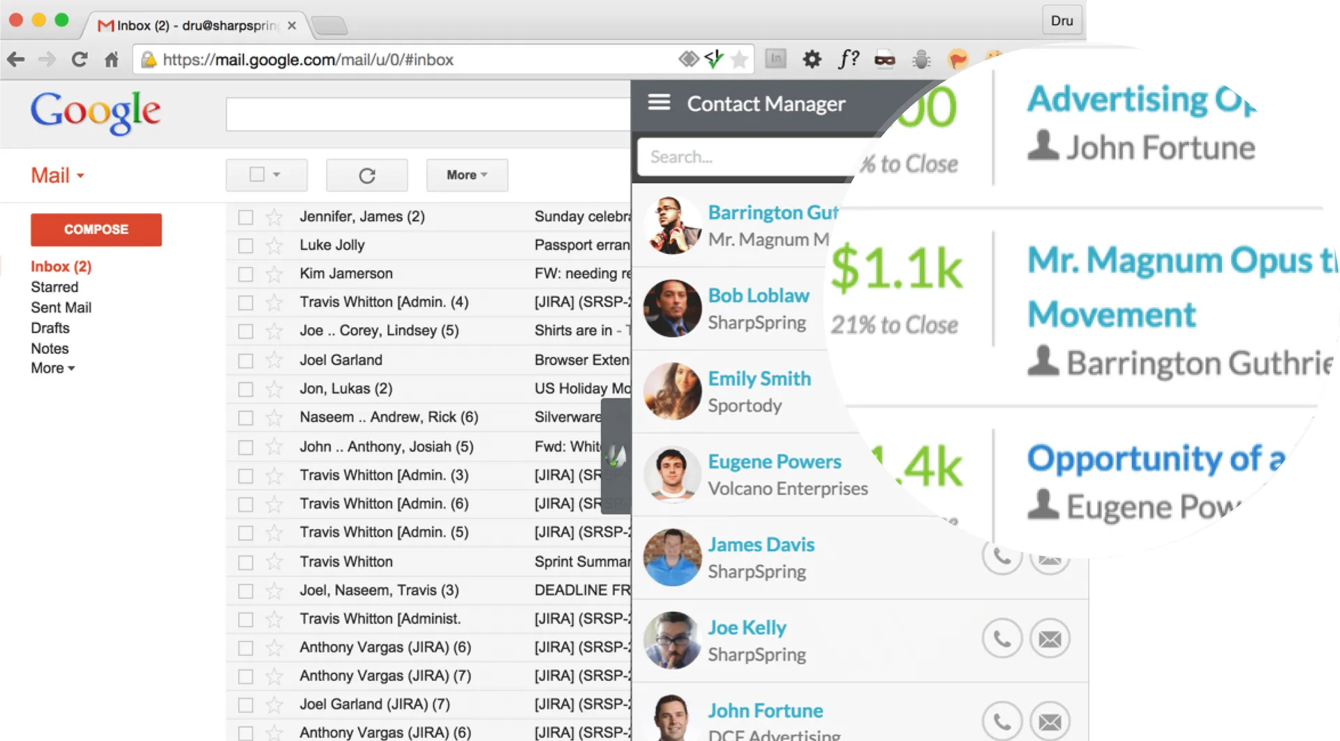Go back with the browser back arrow

[x=16, y=60]
